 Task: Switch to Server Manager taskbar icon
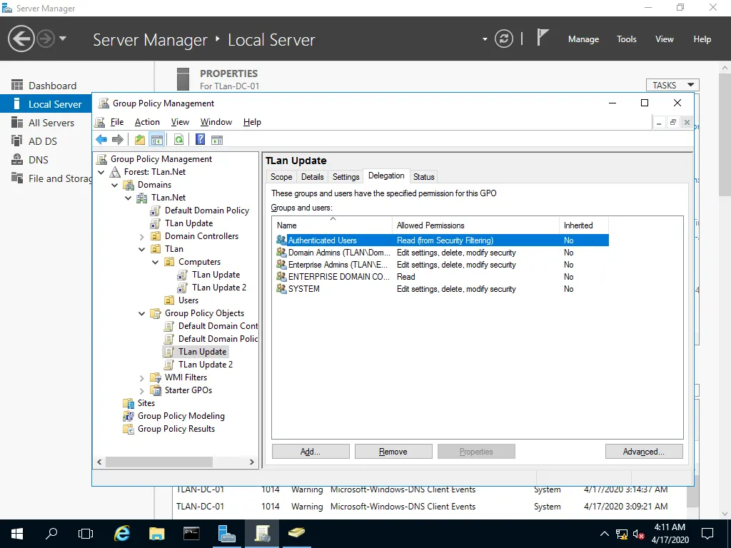point(226,534)
